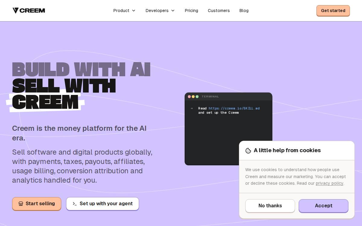
Task: Click the Creem logo in the header
Action: 29,11
